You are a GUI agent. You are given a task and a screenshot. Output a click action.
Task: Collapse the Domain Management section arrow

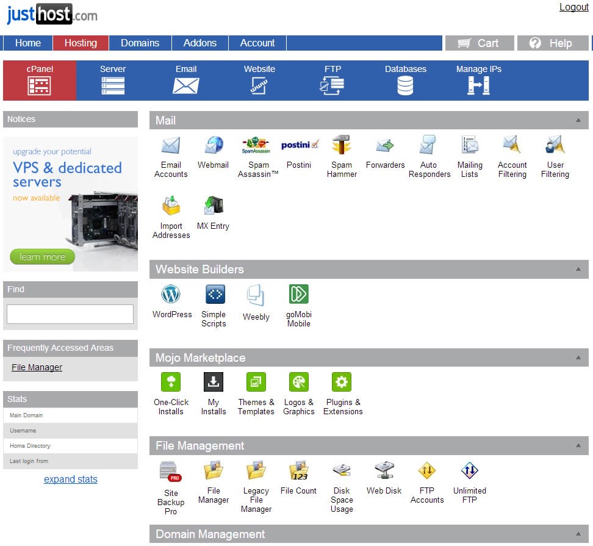[578, 534]
